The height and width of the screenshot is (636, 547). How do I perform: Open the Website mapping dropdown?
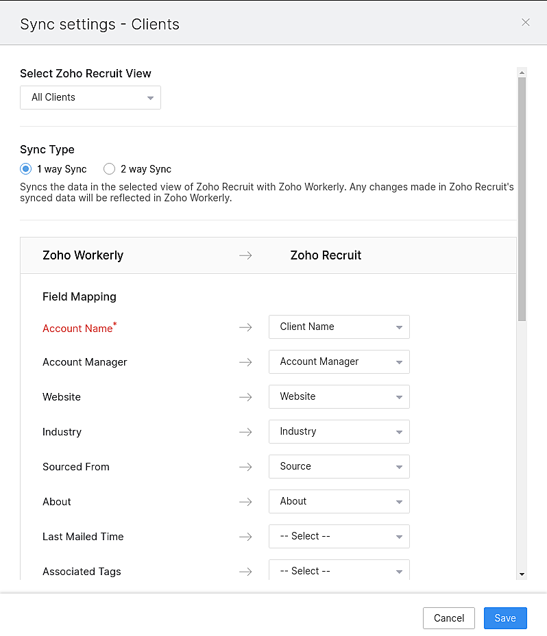click(339, 396)
